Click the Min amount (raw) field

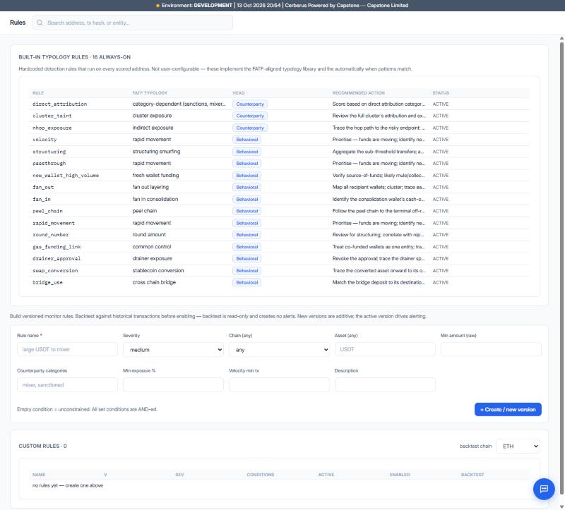tap(491, 349)
